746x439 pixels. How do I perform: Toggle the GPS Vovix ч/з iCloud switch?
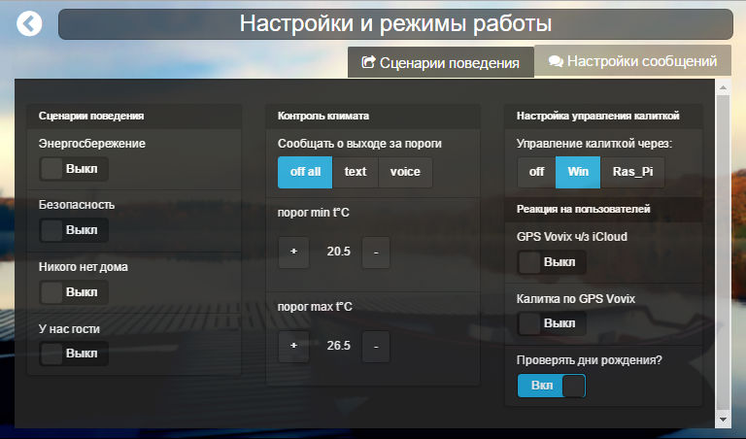552,262
